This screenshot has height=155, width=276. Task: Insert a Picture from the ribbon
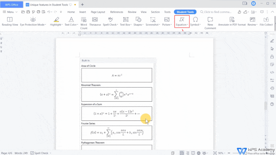(x=167, y=21)
